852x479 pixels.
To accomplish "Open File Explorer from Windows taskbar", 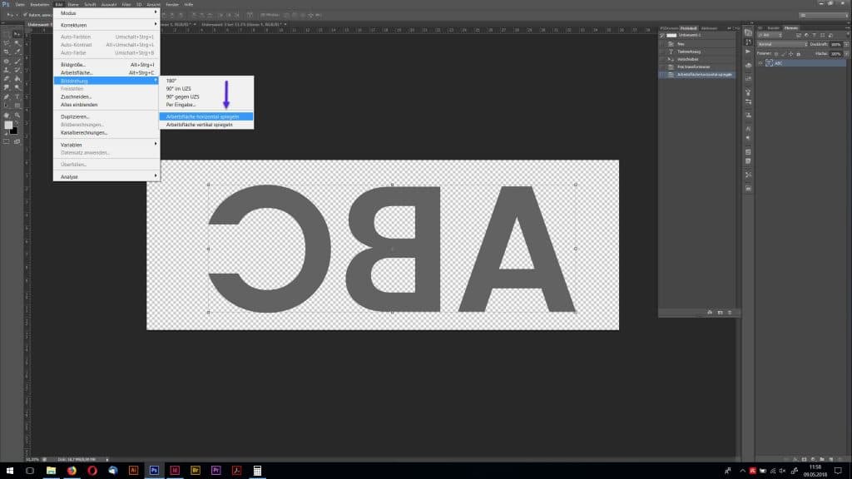I will (51, 471).
